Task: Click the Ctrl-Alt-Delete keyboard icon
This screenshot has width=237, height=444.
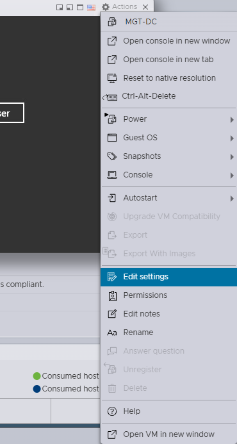Action: [110, 97]
